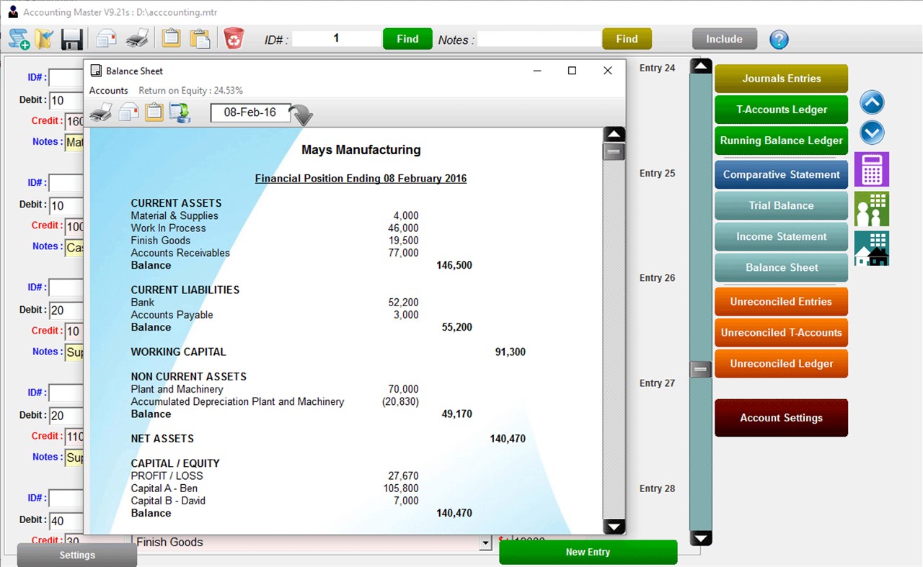
Task: Expand the Finish Goods account dropdown
Action: coord(485,542)
